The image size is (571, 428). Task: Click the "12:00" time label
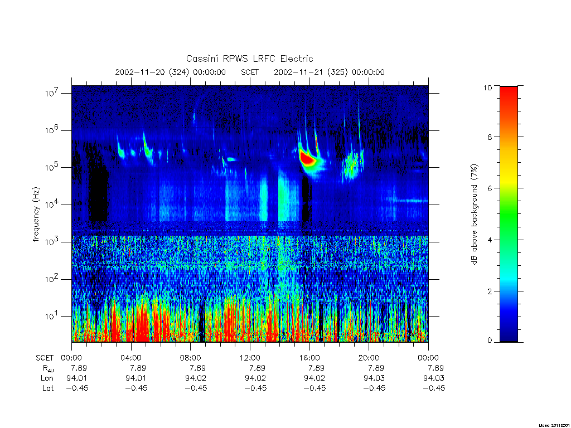click(x=250, y=358)
